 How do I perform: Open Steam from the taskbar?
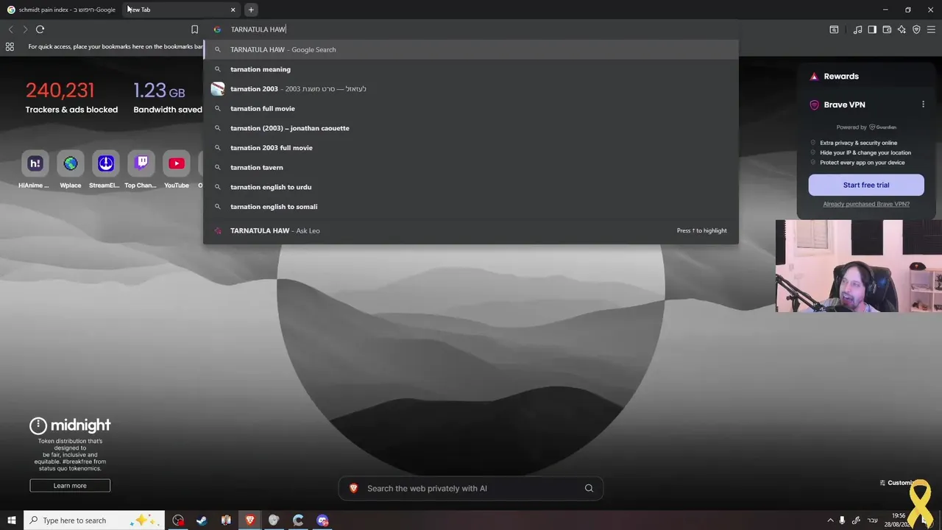pos(202,520)
